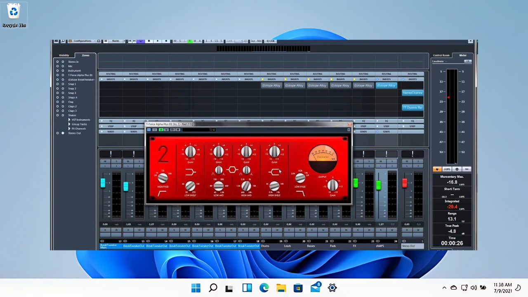The height and width of the screenshot is (297, 528).
Task: Click the Low Shelf gain knob
Action: (190, 152)
